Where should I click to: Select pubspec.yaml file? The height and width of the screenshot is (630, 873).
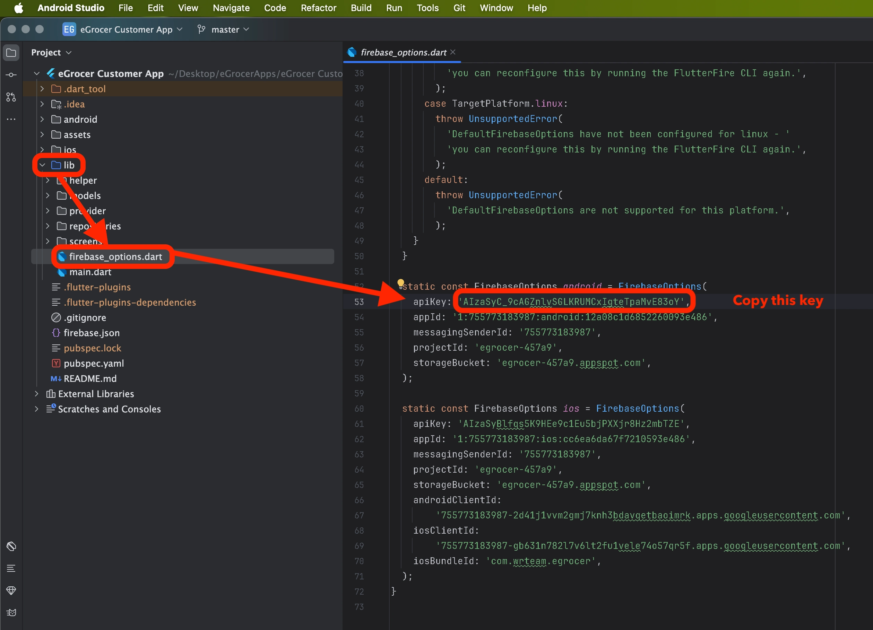[94, 363]
